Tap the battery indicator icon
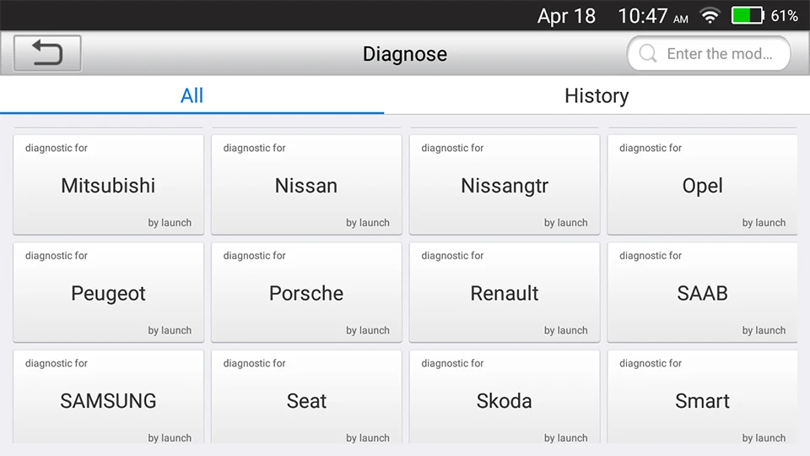810x456 pixels. (747, 16)
